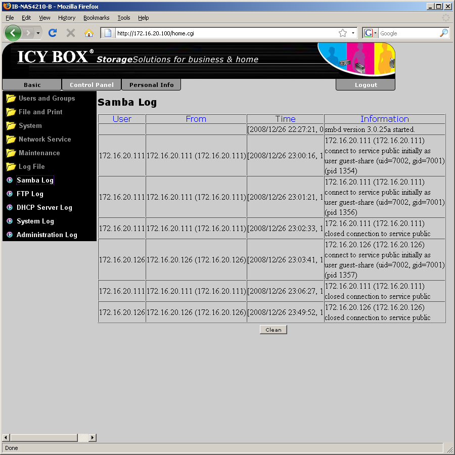455x455 pixels.
Task: Click the Time column header
Action: coord(285,119)
